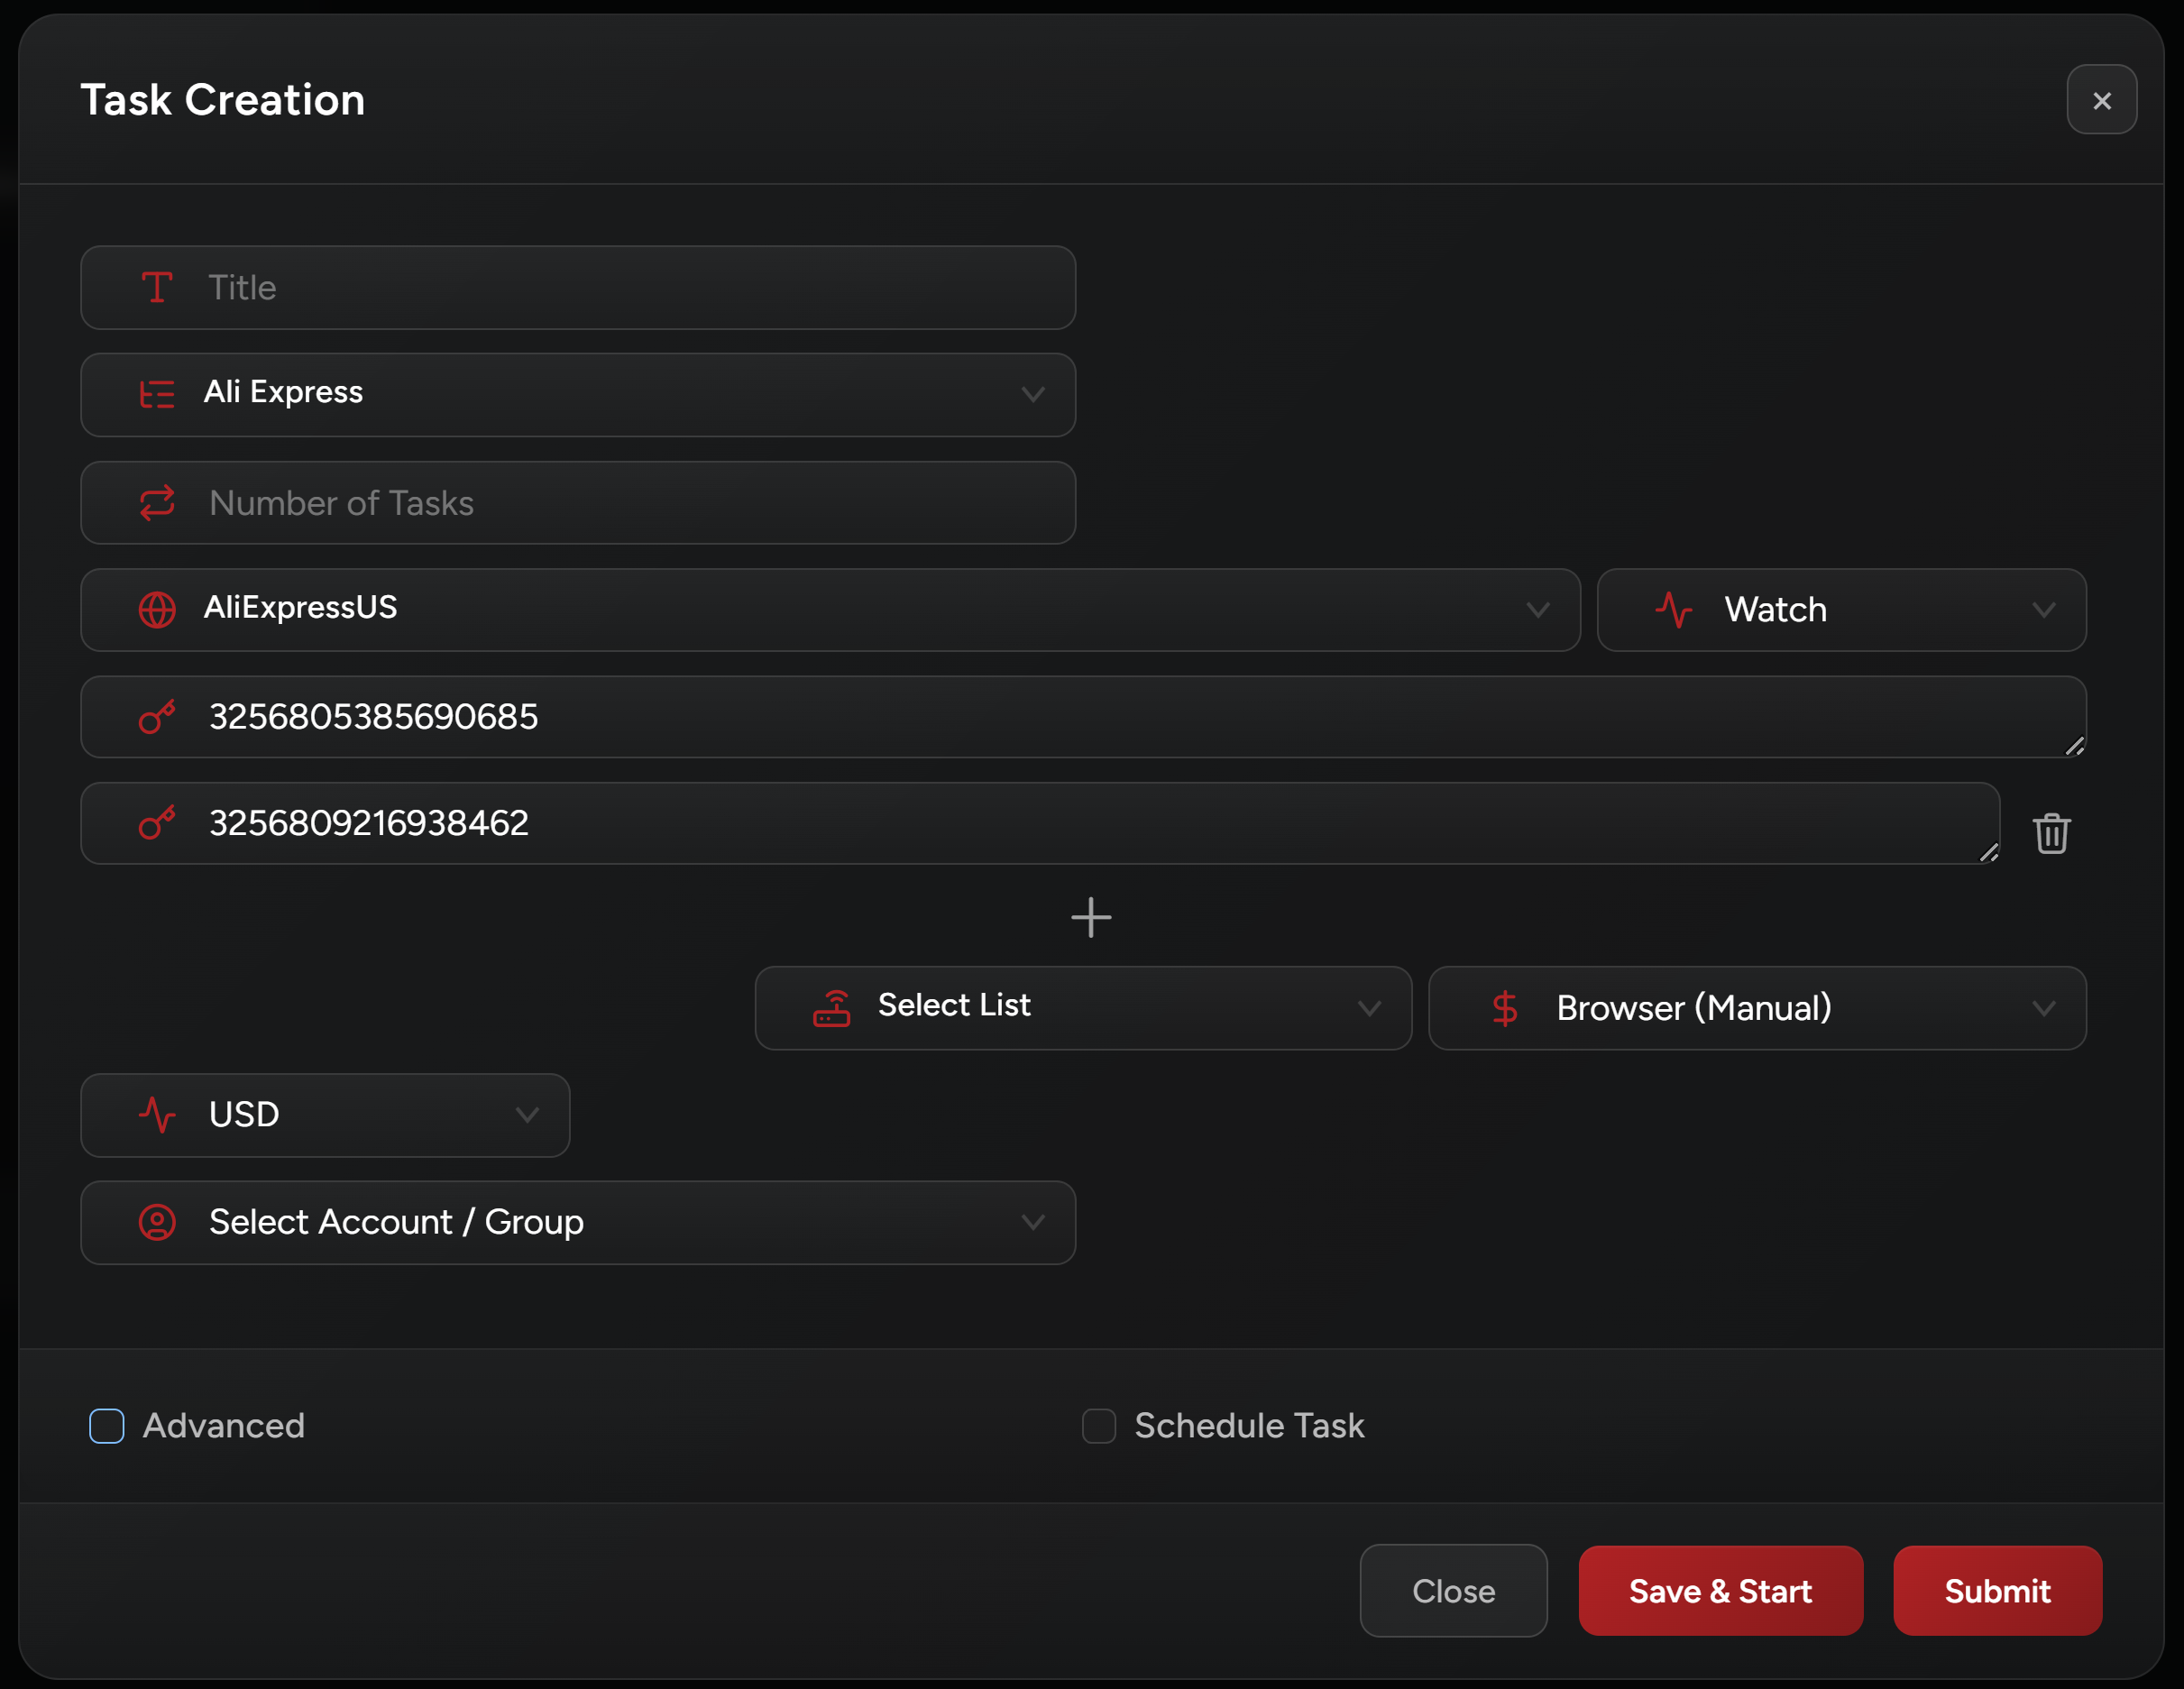Open the Select List proxy dropdown
The image size is (2184, 1689).
pos(1083,1008)
